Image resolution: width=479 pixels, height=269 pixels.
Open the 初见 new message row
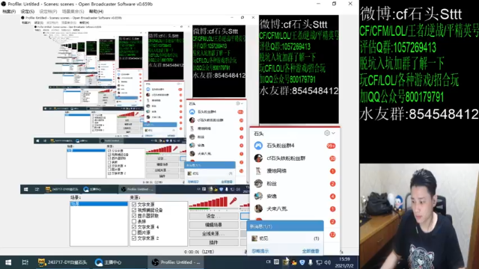coord(285,238)
